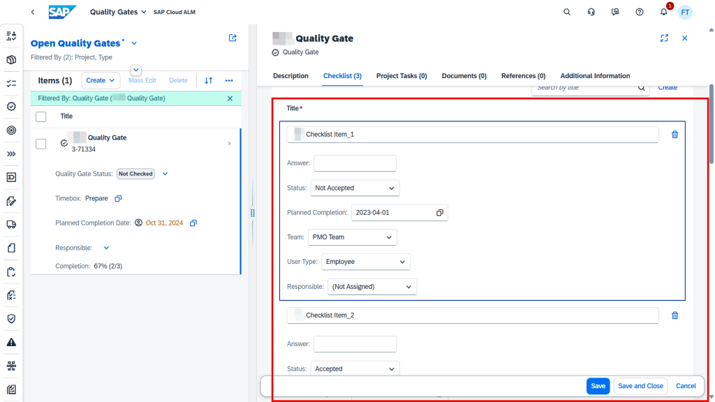
Task: Open the top overview icon in the left sidebar
Action: pyautogui.click(x=11, y=36)
